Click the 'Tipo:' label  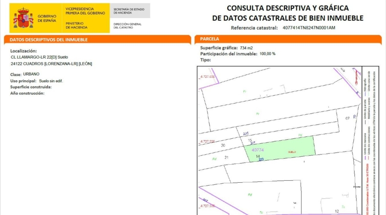click(x=206, y=60)
